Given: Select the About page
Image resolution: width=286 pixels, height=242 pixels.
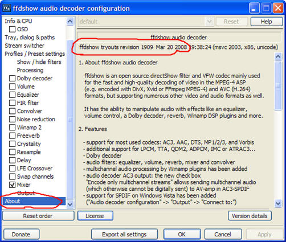Looking at the screenshot, I should coord(34,201).
